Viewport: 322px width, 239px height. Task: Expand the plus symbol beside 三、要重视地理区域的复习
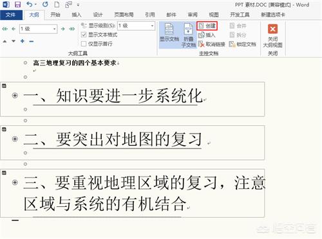tap(15, 182)
